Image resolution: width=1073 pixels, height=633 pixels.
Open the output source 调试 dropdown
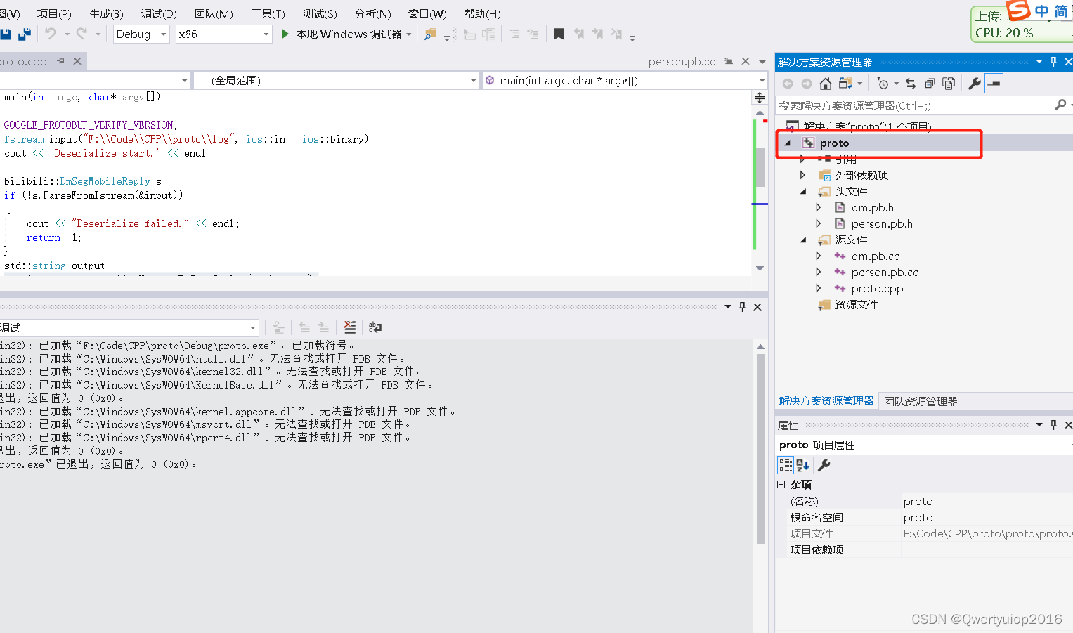click(129, 328)
